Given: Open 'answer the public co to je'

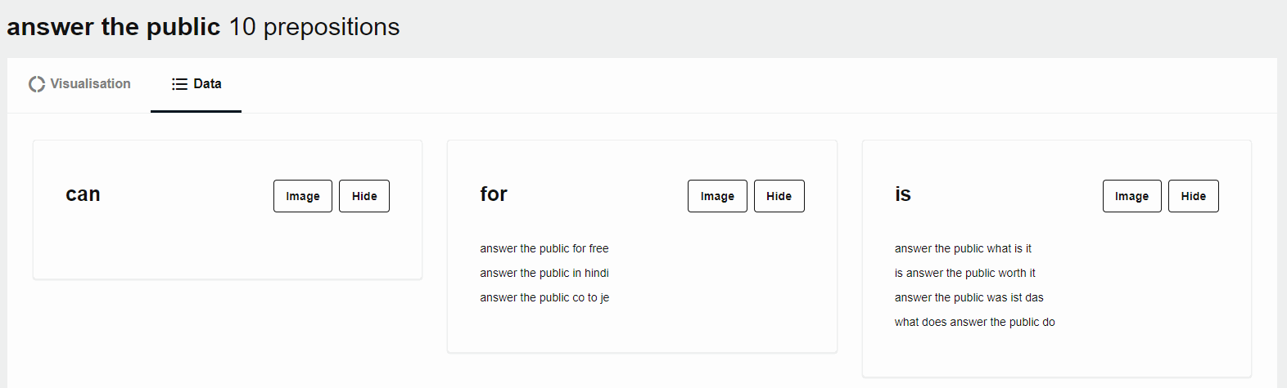Looking at the screenshot, I should tap(544, 297).
